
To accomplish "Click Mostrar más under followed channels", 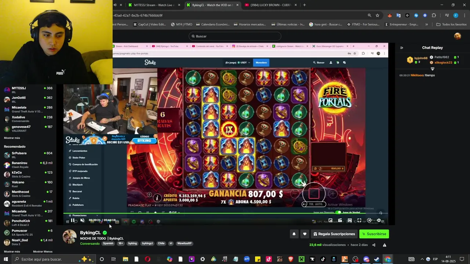I will 12,138.
